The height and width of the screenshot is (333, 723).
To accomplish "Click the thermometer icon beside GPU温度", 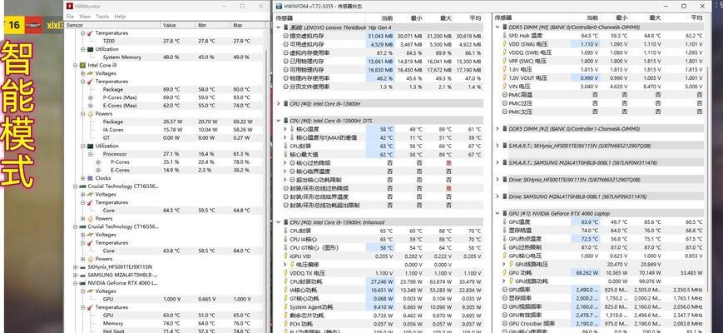I will coord(504,221).
